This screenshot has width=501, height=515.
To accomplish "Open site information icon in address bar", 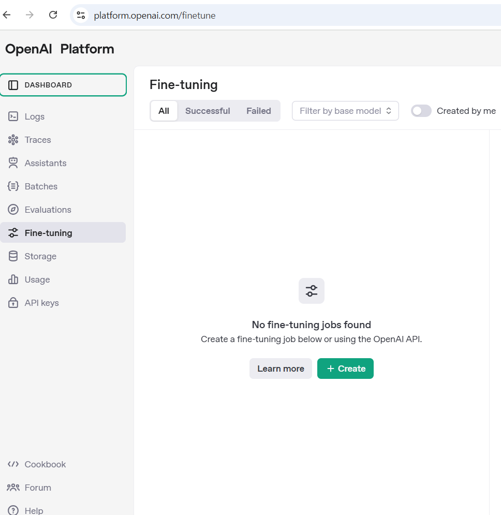I will [81, 15].
